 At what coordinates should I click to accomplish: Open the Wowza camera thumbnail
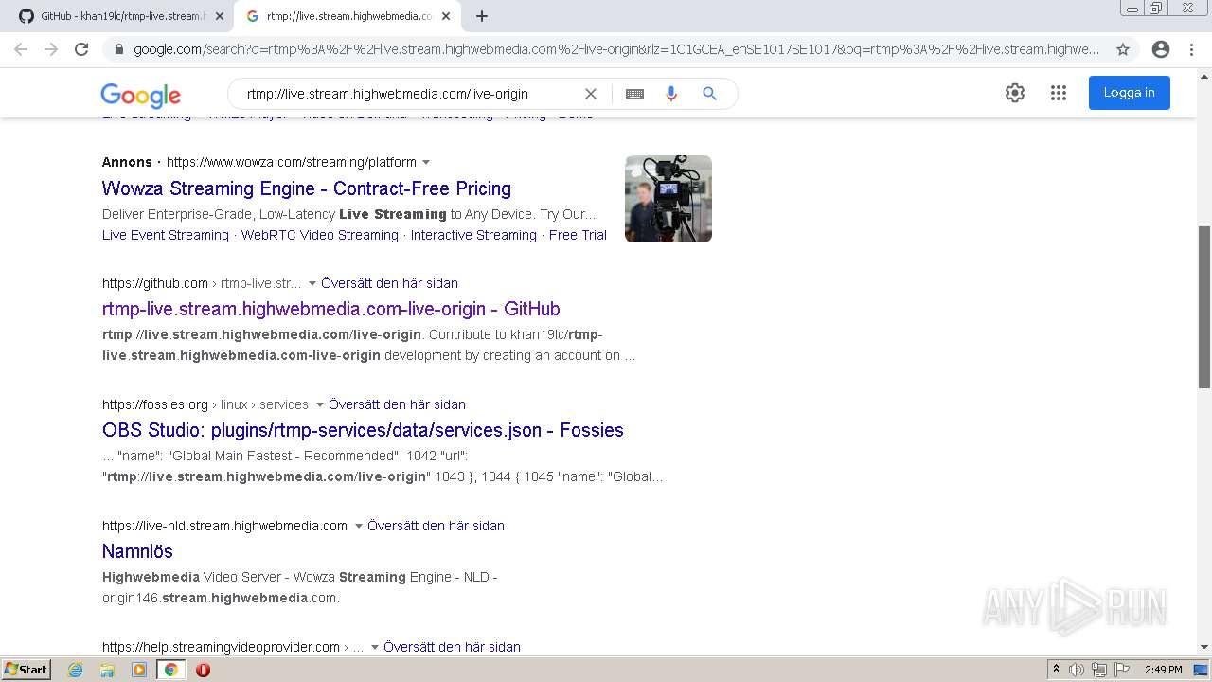click(668, 199)
